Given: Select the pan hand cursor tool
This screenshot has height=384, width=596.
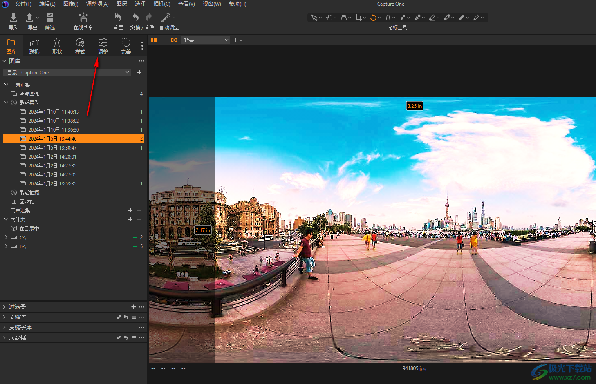Looking at the screenshot, I should (329, 18).
